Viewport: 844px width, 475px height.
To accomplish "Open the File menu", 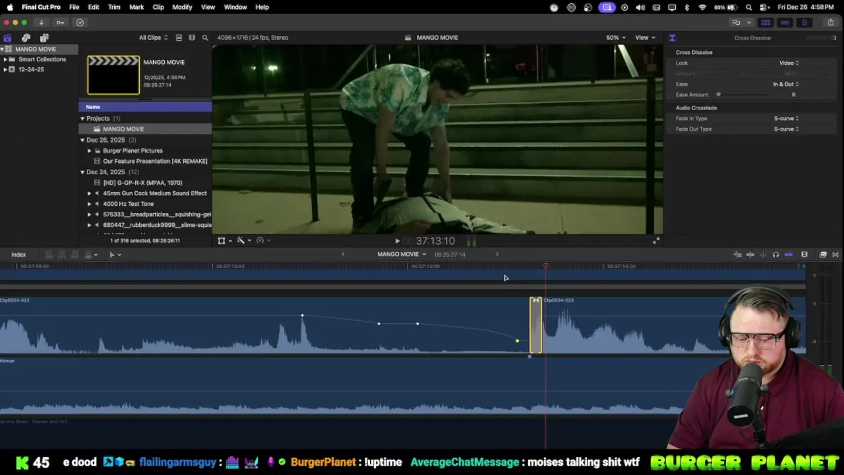I will pos(75,7).
